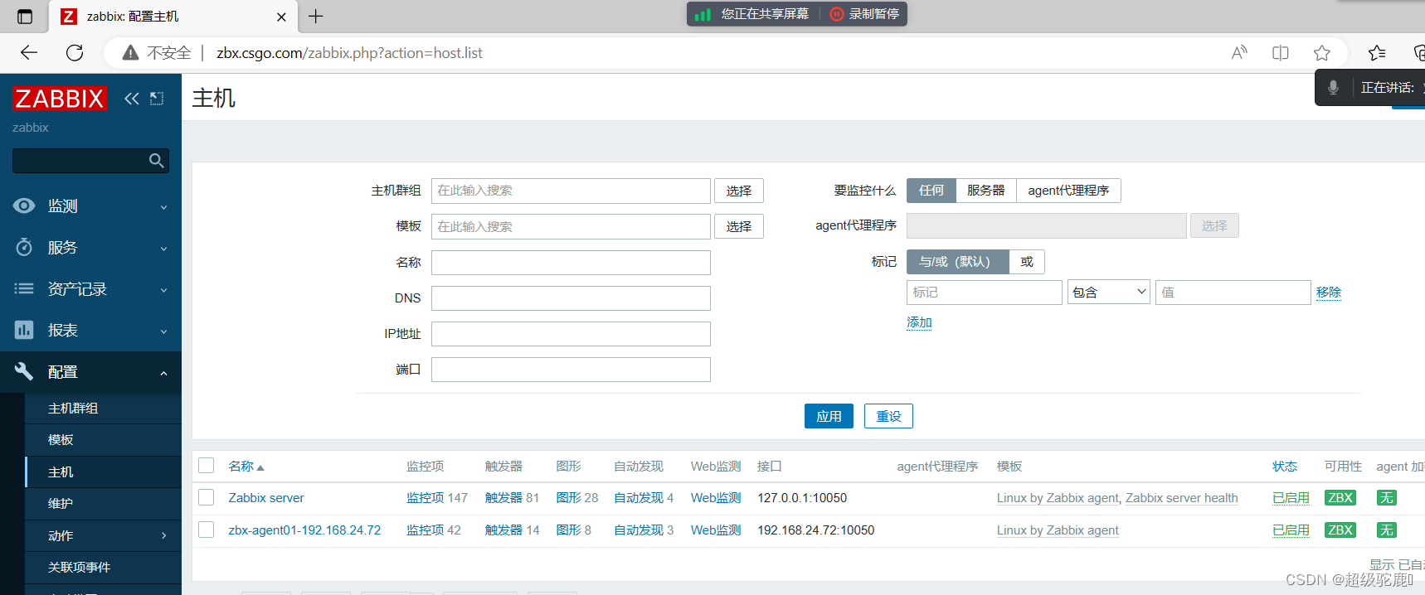Click the chart icon for 报表

click(x=24, y=330)
